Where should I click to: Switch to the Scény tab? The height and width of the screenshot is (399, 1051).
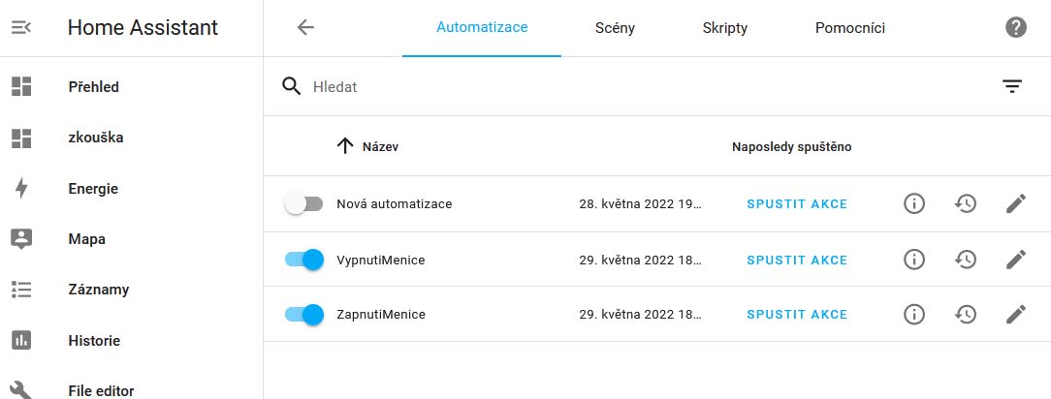click(x=615, y=28)
